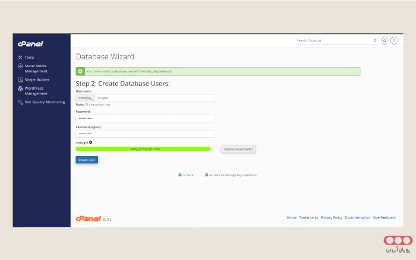Click the Strength info icon

91,142
